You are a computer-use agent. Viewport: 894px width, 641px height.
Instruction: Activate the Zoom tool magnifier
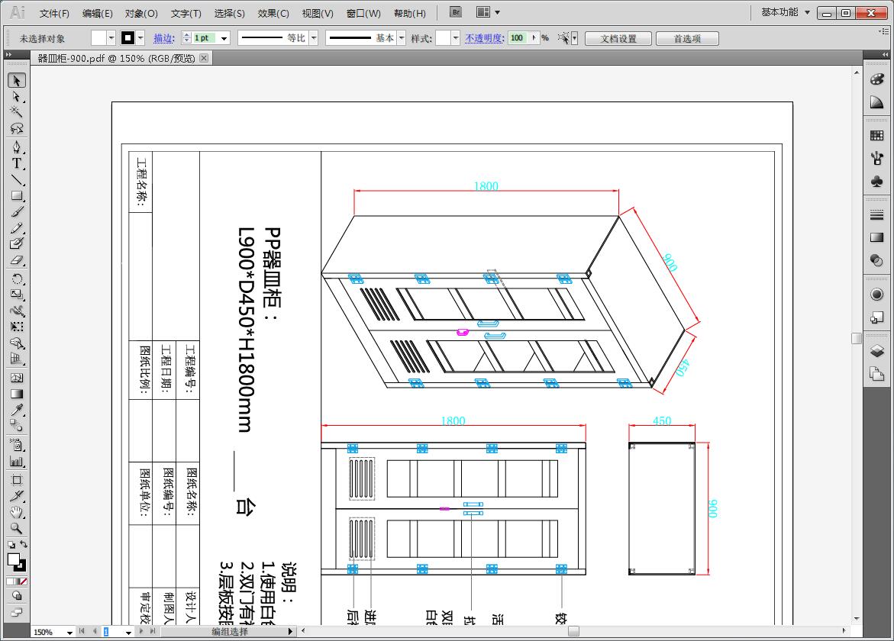tap(16, 528)
